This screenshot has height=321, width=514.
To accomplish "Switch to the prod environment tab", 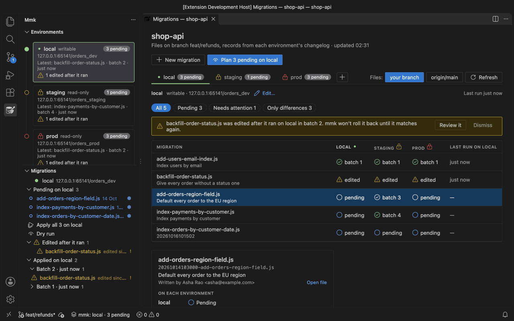I will click(x=307, y=77).
